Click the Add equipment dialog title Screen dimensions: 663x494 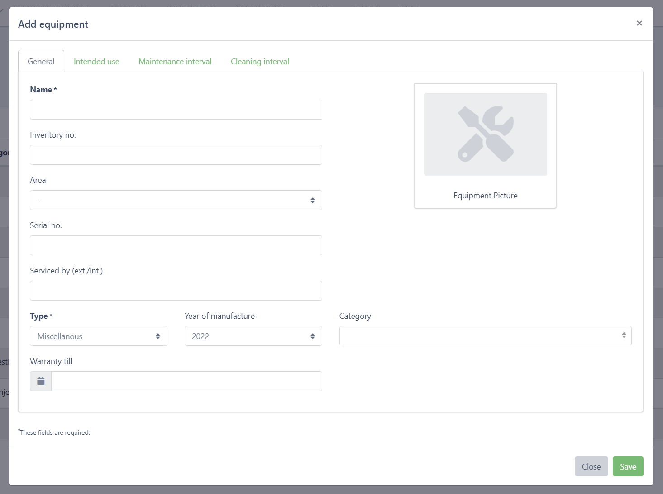point(53,24)
